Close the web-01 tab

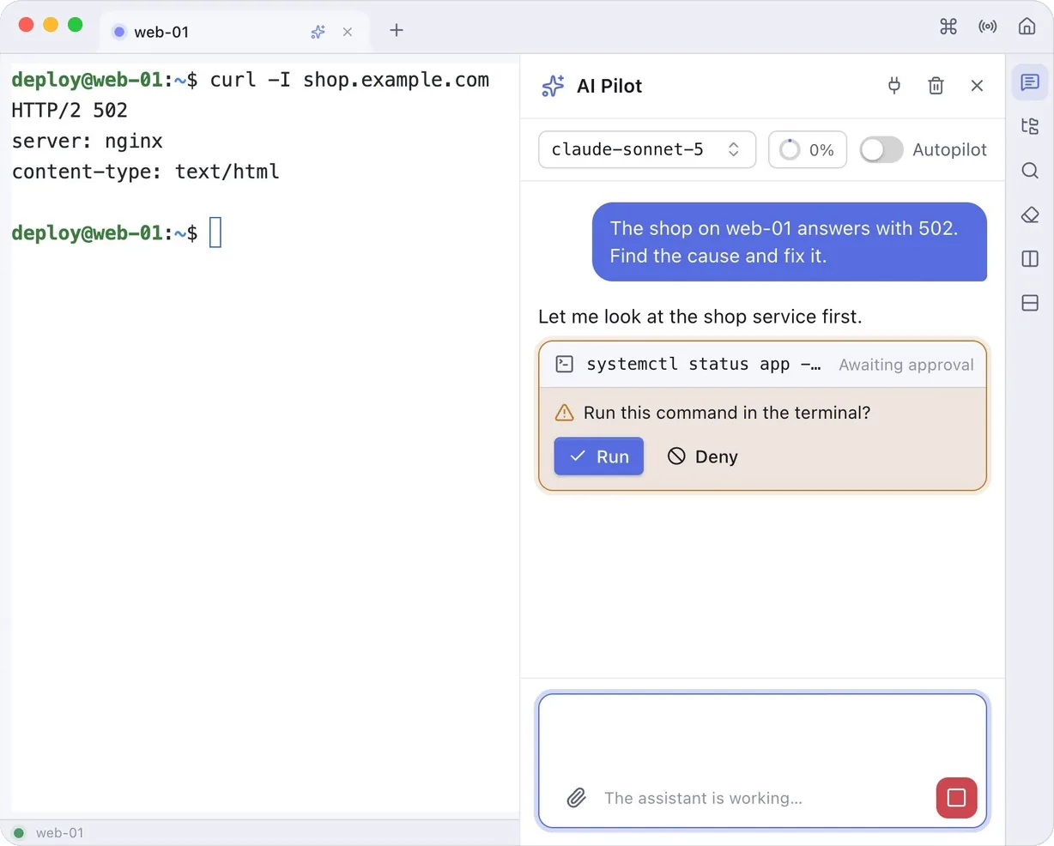point(348,32)
